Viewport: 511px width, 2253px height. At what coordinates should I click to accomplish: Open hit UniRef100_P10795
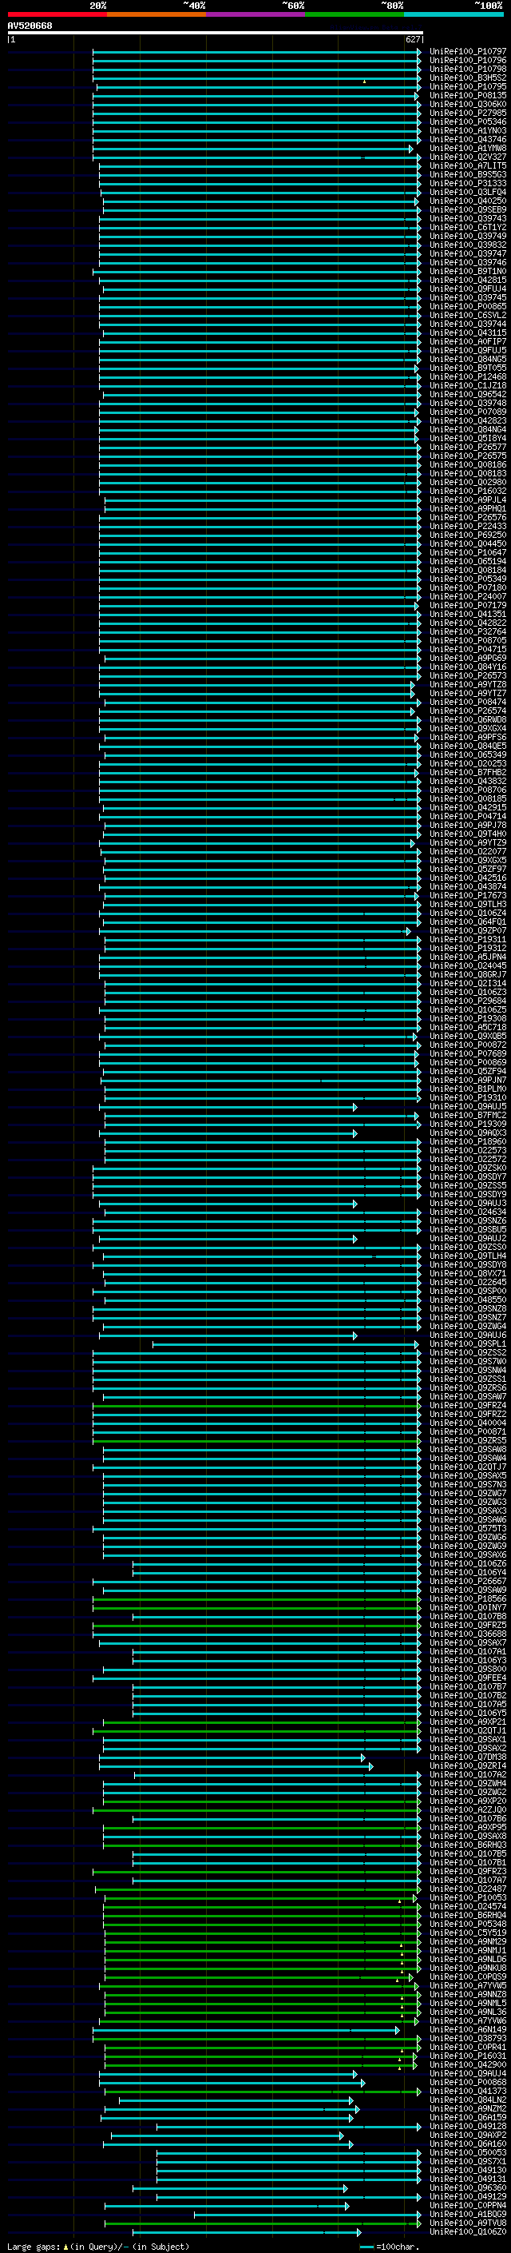pyautogui.click(x=468, y=86)
